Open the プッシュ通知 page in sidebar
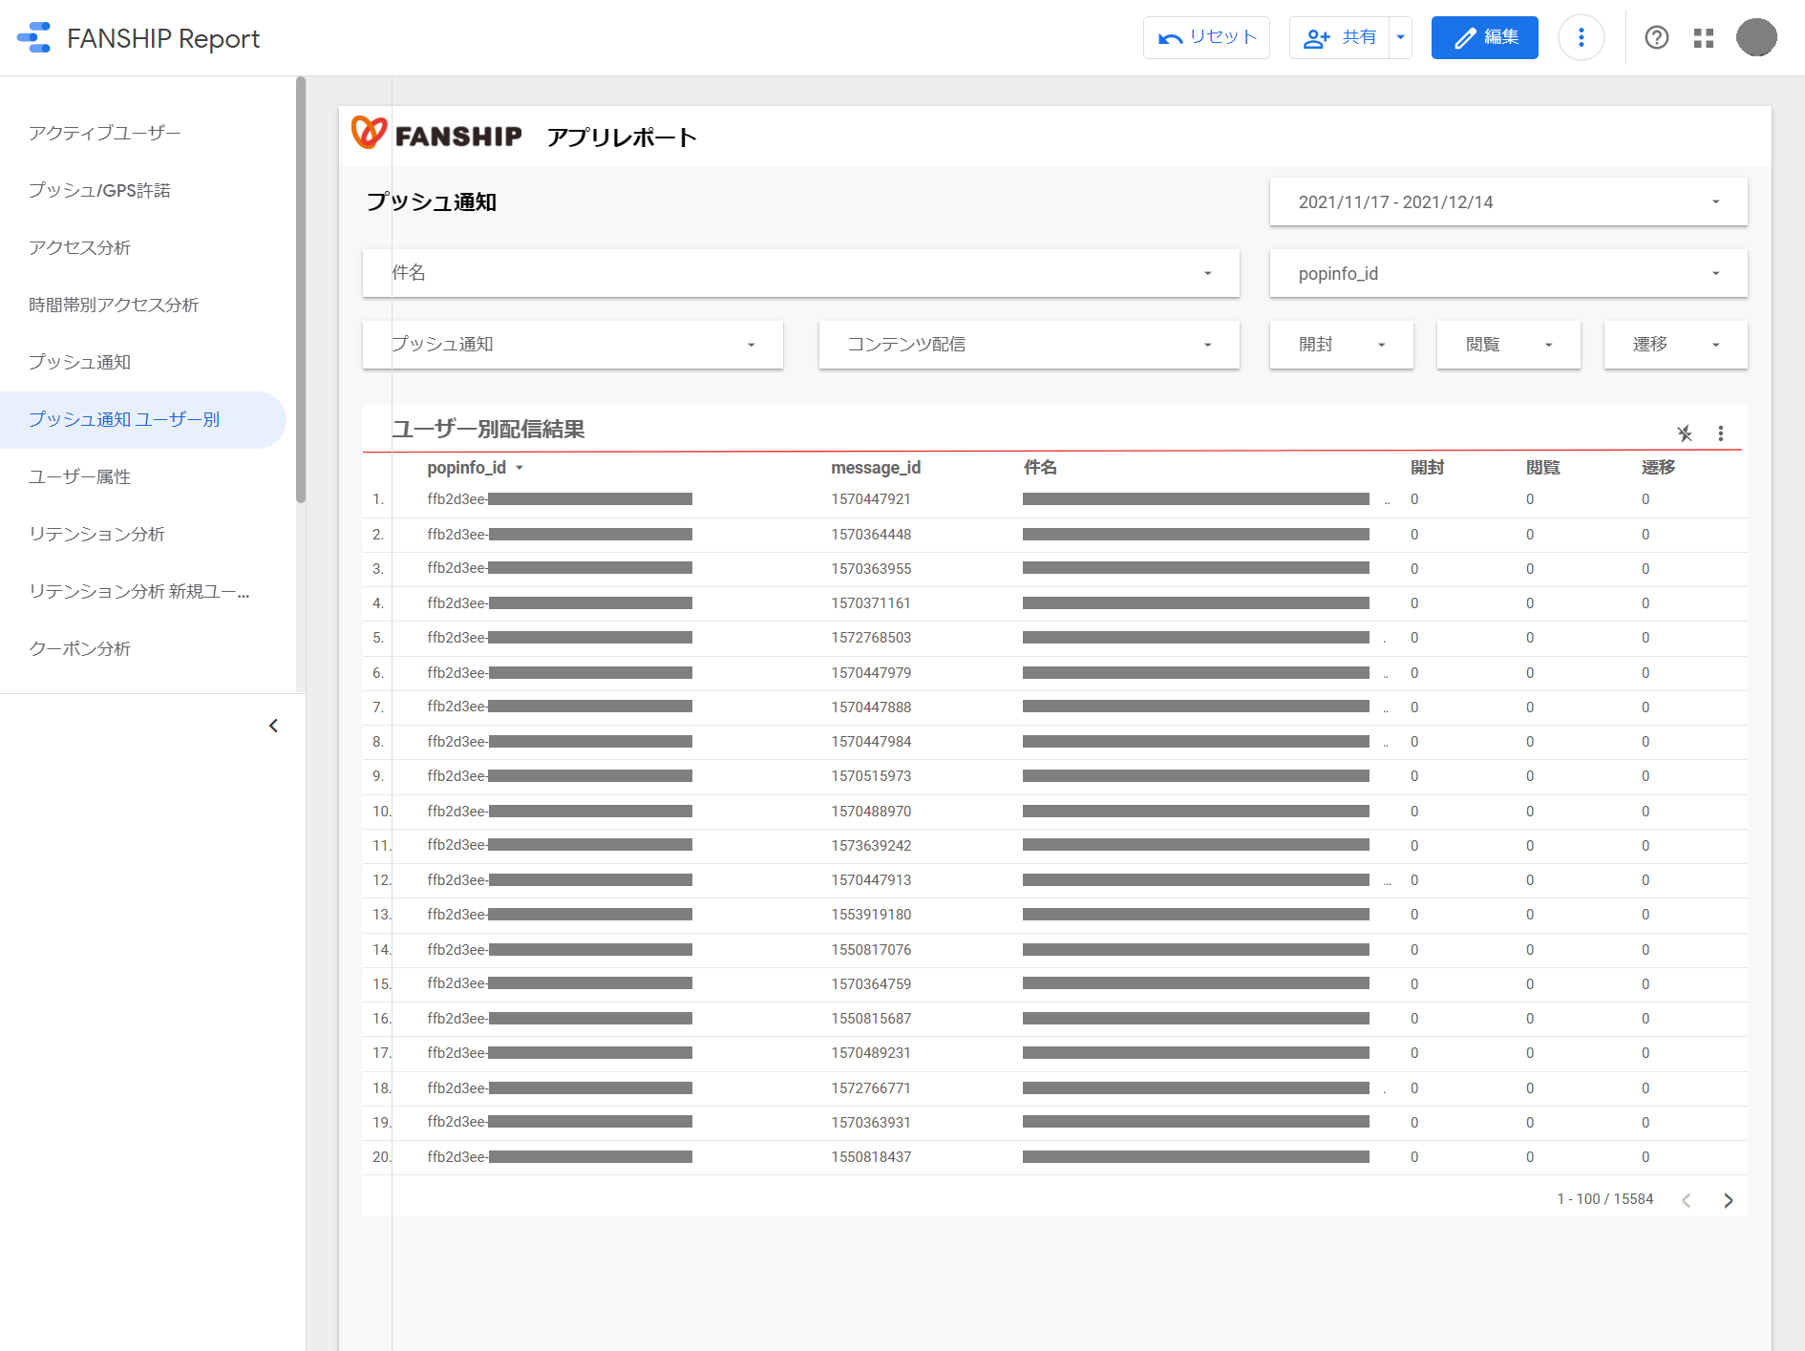Viewport: 1805px width, 1351px height. click(143, 362)
